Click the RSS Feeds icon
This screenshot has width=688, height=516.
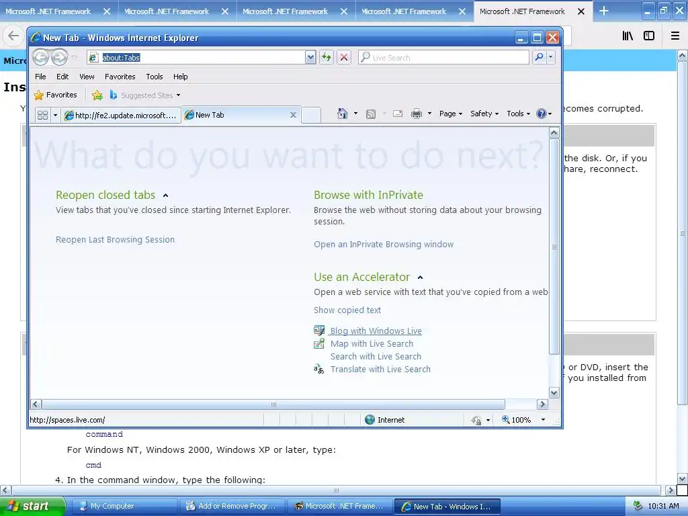click(x=371, y=114)
